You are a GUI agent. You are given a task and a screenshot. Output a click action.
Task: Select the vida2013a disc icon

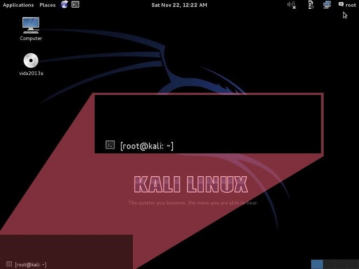click(31, 64)
